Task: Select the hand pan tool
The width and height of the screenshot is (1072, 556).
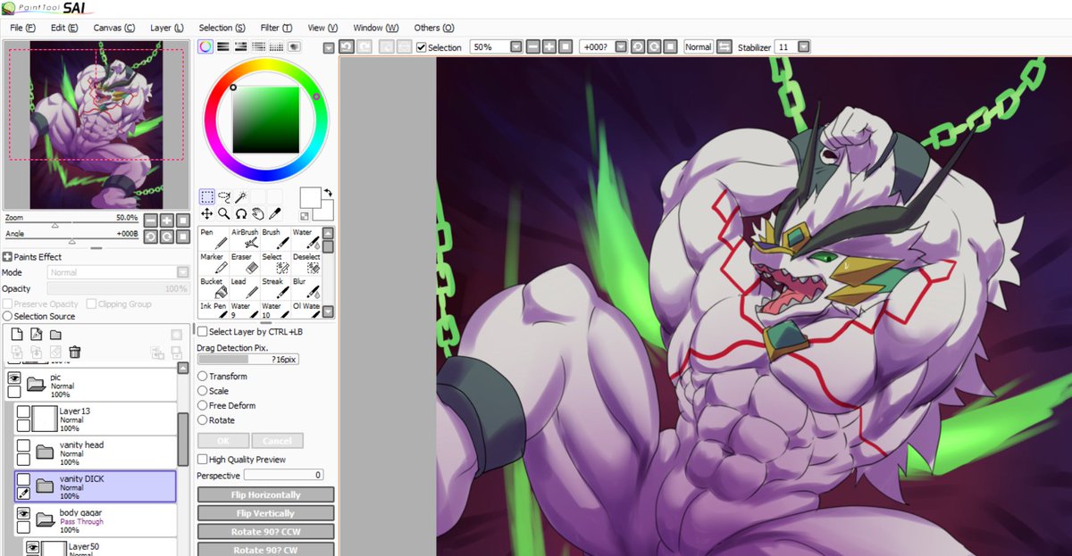Action: pyautogui.click(x=257, y=214)
